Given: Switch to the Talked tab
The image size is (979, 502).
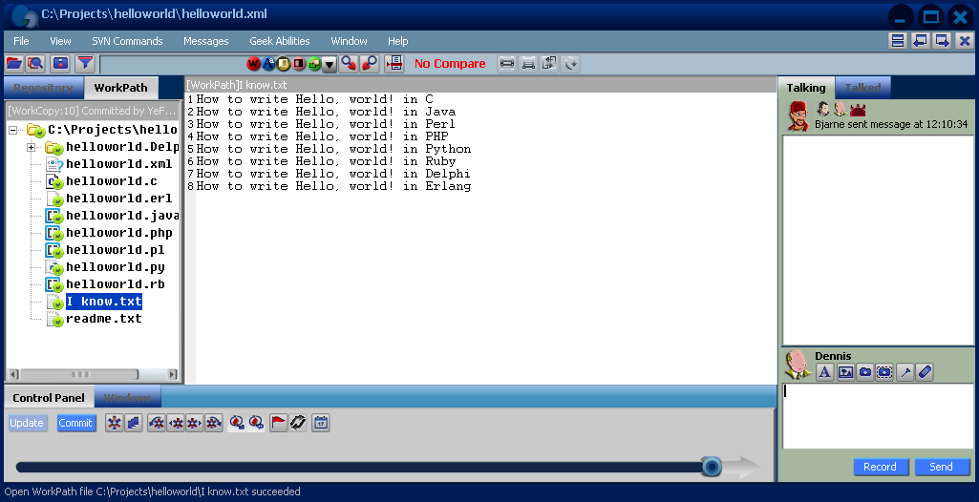Looking at the screenshot, I should pyautogui.click(x=862, y=88).
